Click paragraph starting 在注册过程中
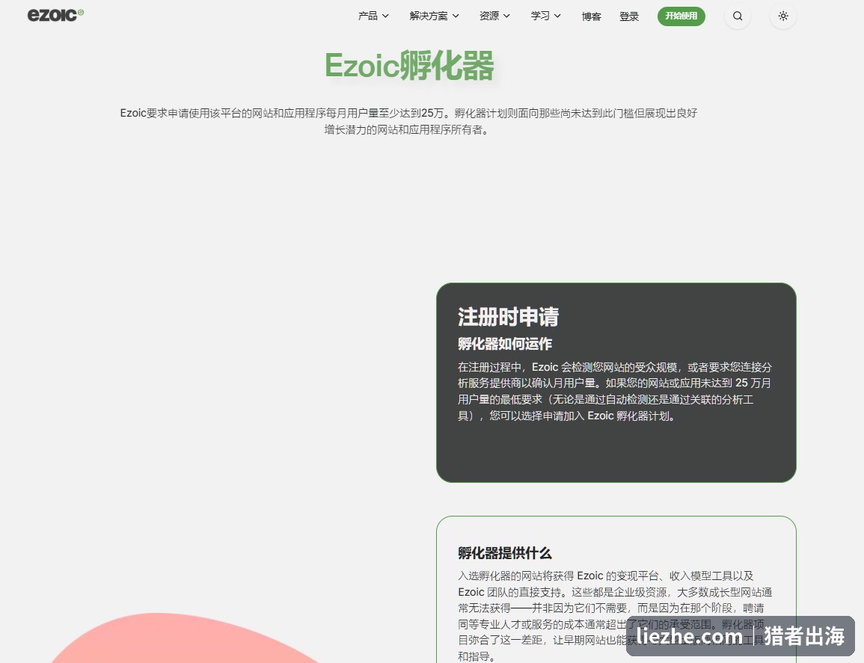 pyautogui.click(x=615, y=392)
